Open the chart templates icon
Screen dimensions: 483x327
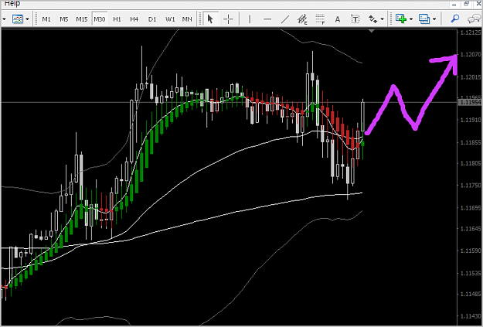tap(18, 19)
